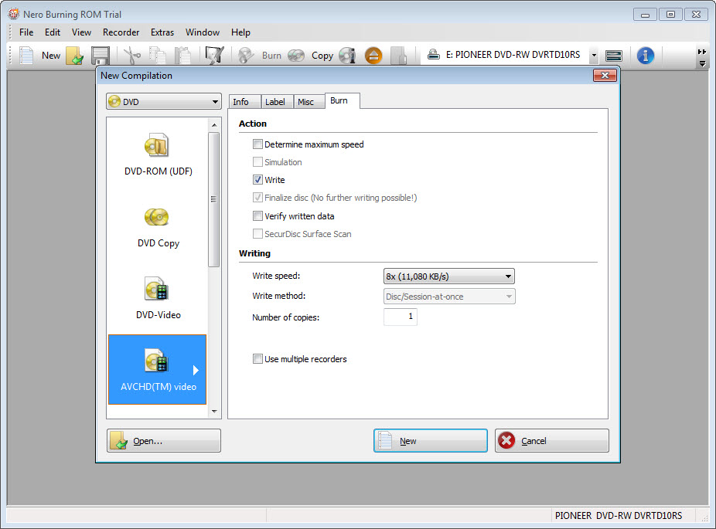Image resolution: width=716 pixels, height=529 pixels.
Task: Open the File menu
Action: pyautogui.click(x=26, y=32)
